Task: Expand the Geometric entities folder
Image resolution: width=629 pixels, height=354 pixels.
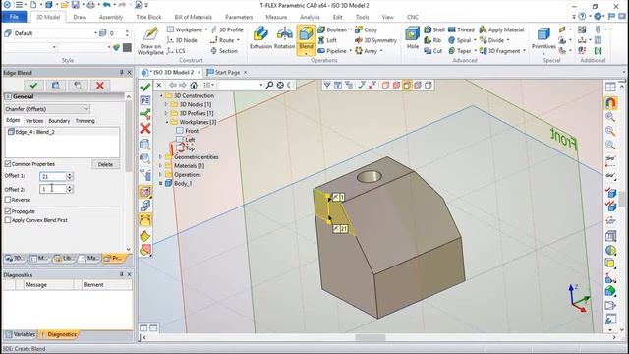Action: click(x=161, y=157)
